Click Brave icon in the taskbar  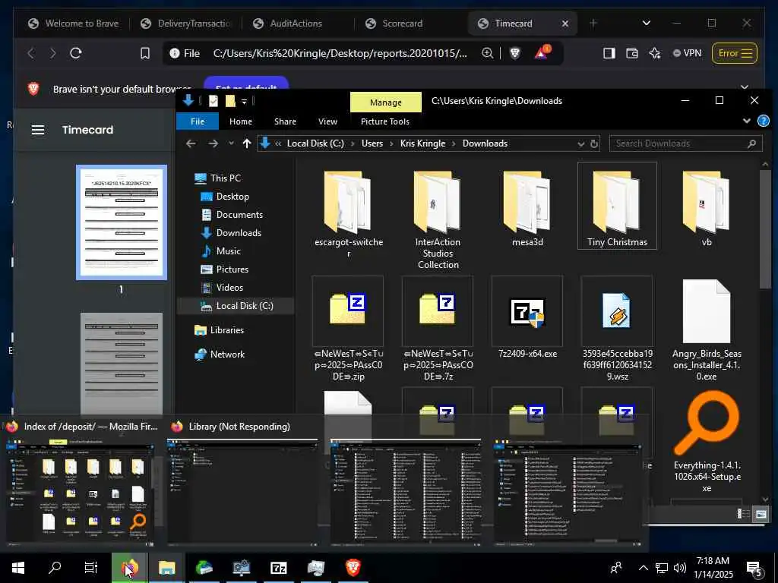click(x=353, y=568)
